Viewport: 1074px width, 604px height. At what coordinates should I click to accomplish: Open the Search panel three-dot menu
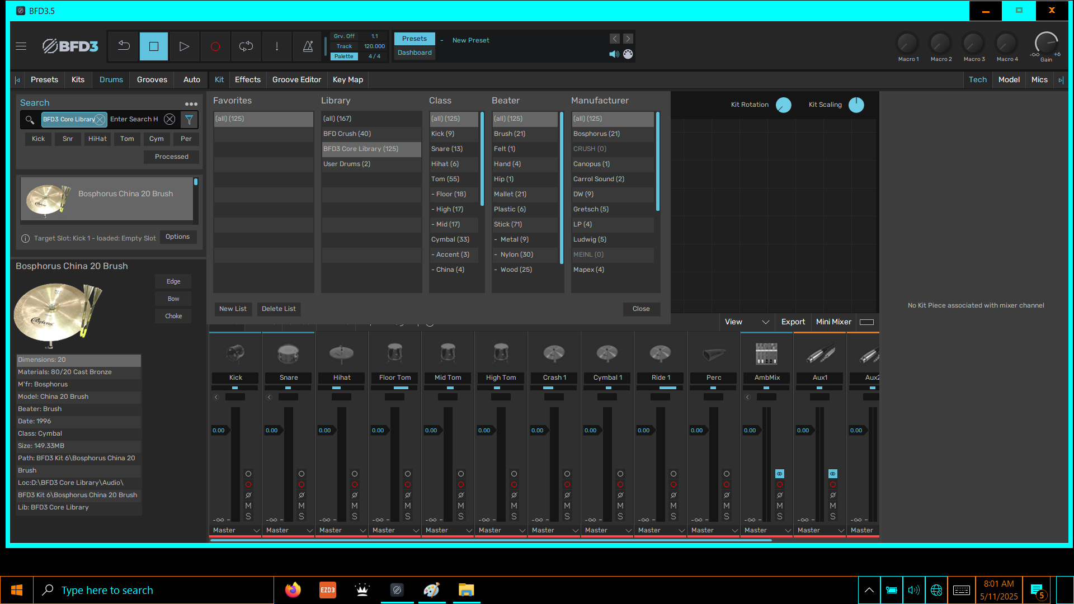click(x=191, y=104)
